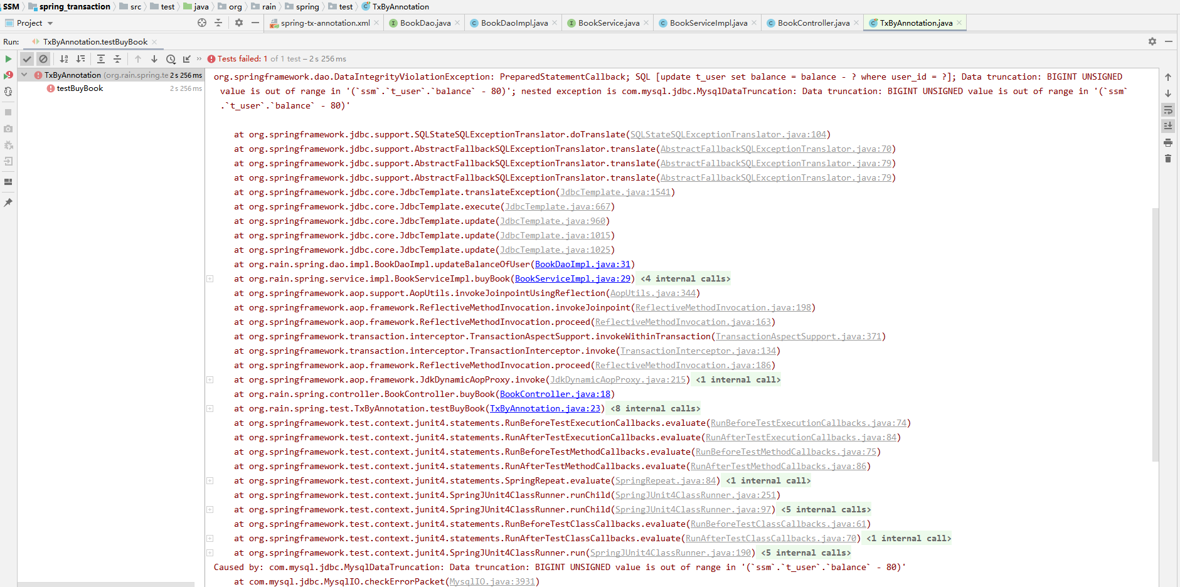Hide the Project panel
1180x587 pixels.
[x=255, y=23]
